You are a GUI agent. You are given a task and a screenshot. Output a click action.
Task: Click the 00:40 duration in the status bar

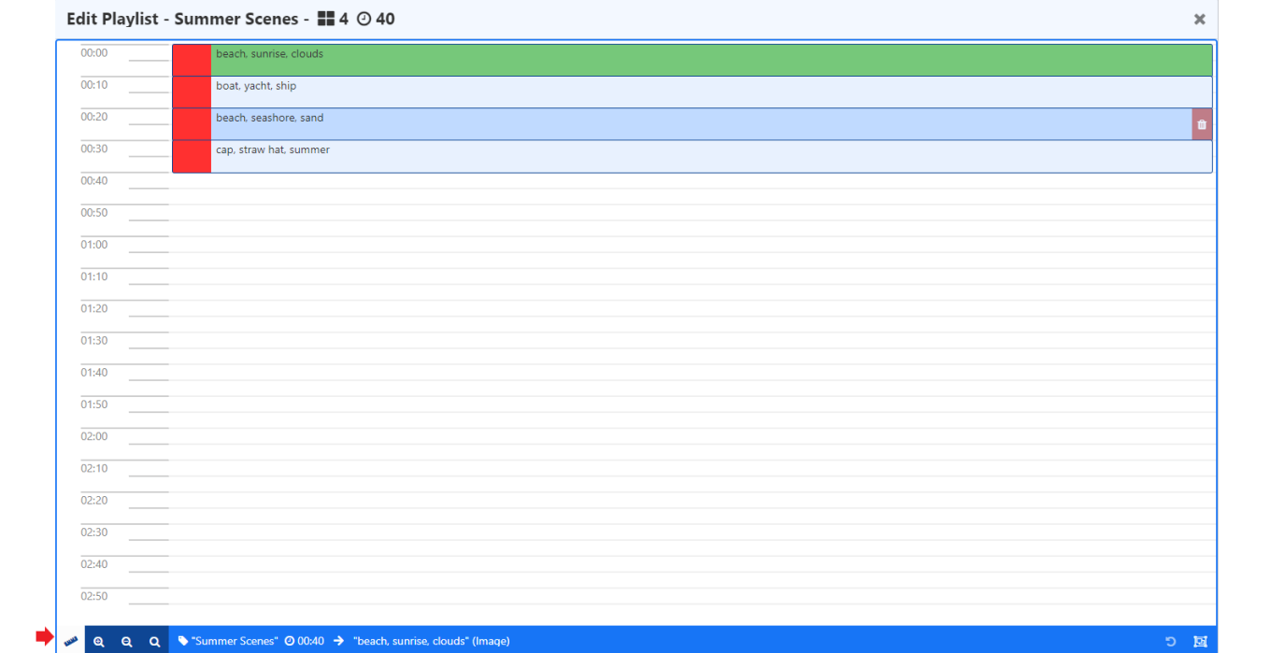click(310, 641)
